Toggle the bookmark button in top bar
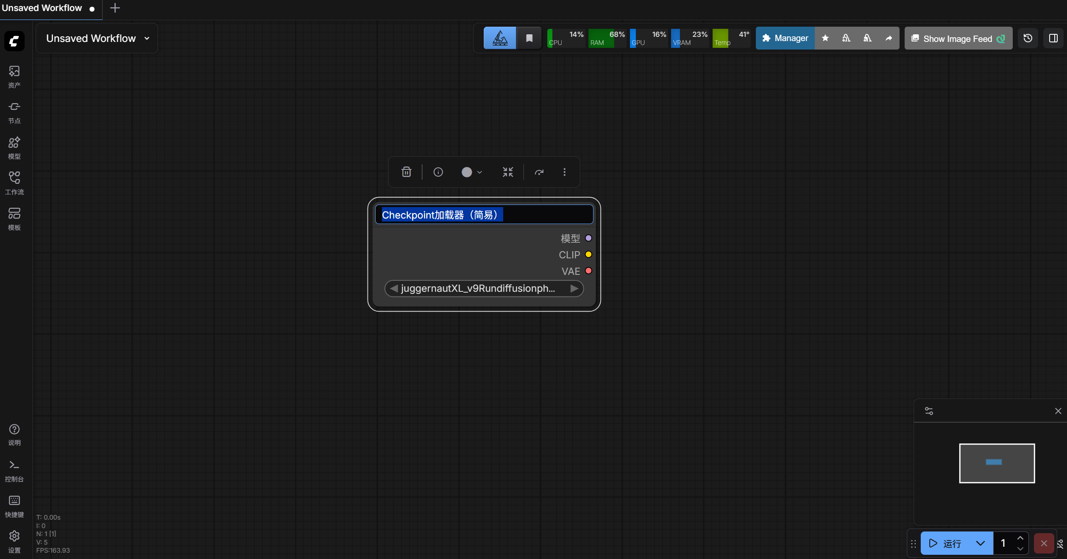The width and height of the screenshot is (1067, 559). click(529, 39)
